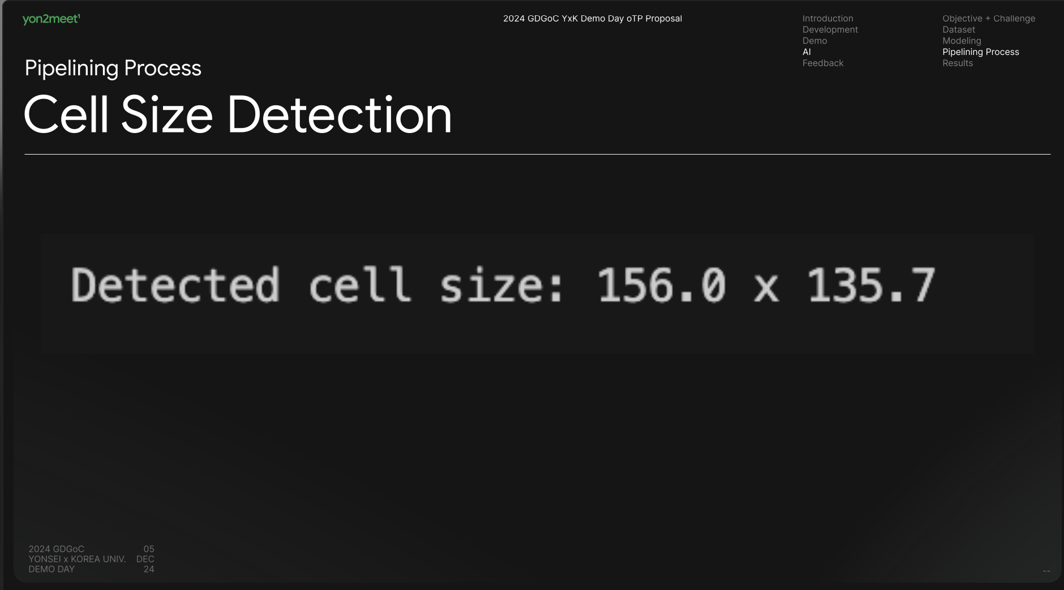Click the DEMO DAY footer label
1064x590 pixels.
[x=51, y=570]
